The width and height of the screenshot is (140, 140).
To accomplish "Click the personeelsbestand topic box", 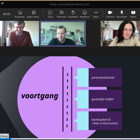I will [x=99, y=78].
